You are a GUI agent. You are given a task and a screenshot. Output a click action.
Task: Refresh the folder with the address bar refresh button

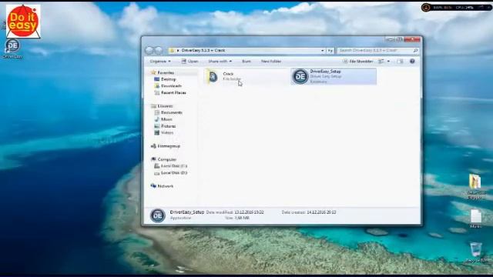[330, 51]
